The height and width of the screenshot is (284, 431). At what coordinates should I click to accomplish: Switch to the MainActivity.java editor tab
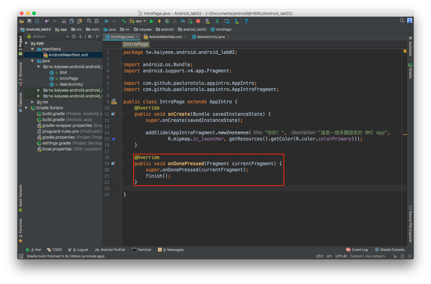[x=211, y=37]
